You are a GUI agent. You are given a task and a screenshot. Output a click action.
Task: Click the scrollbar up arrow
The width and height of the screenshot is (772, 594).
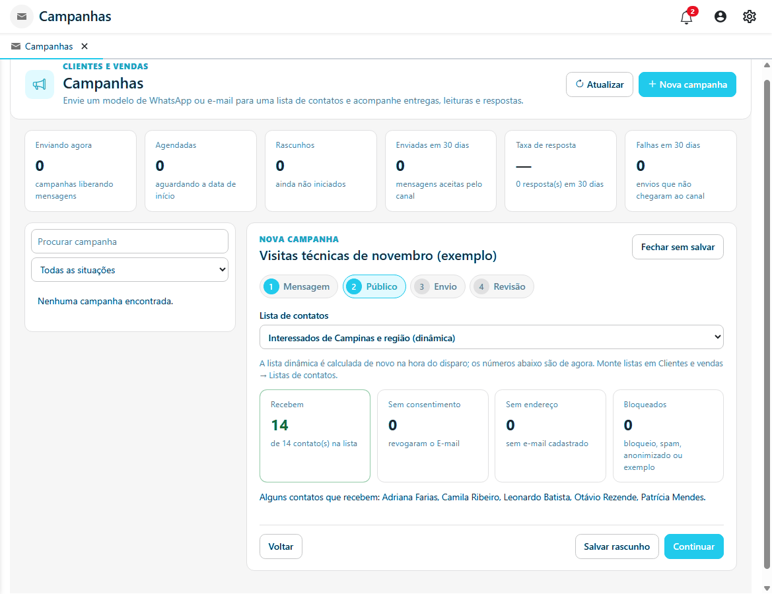tap(767, 65)
